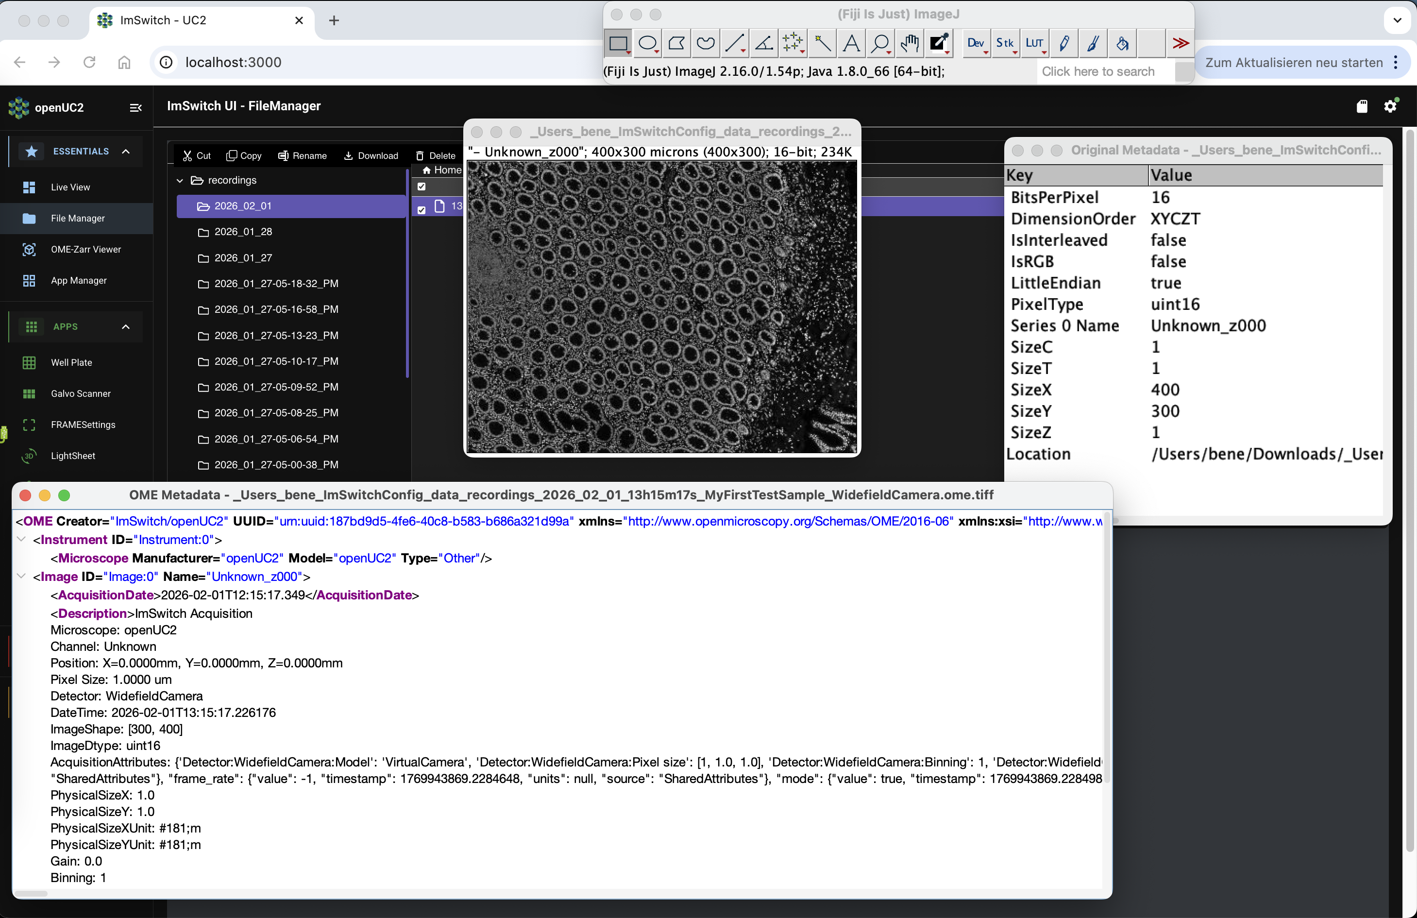1417x918 pixels.
Task: Uncheck the select-all files checkbox
Action: pyautogui.click(x=422, y=187)
